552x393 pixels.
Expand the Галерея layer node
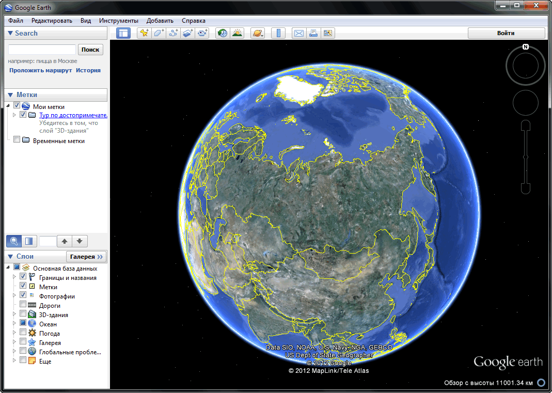click(x=14, y=342)
